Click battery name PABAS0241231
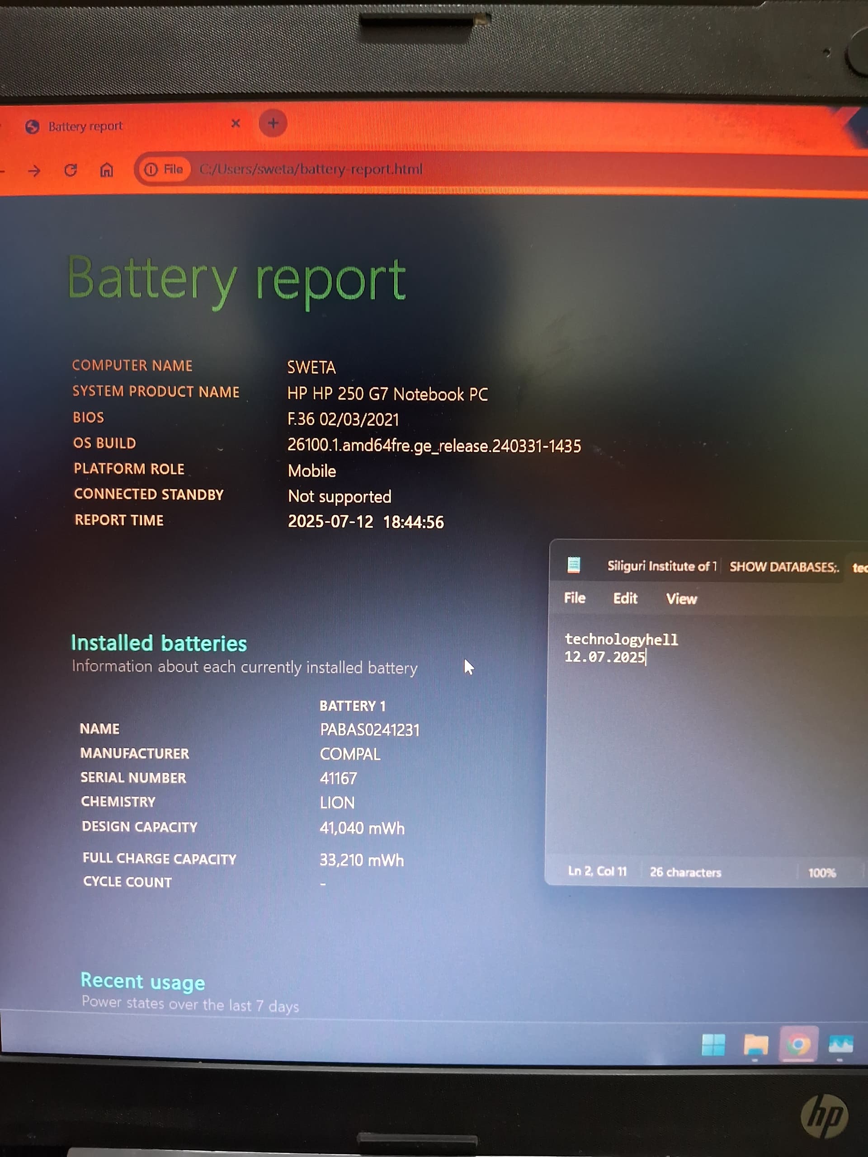868x1157 pixels. tap(370, 729)
